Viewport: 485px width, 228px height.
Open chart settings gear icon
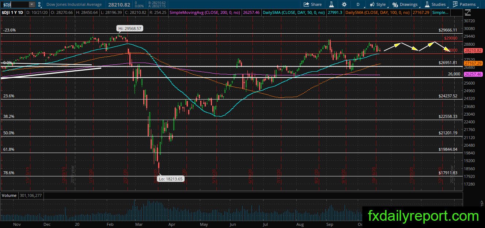pyautogui.click(x=344, y=4)
